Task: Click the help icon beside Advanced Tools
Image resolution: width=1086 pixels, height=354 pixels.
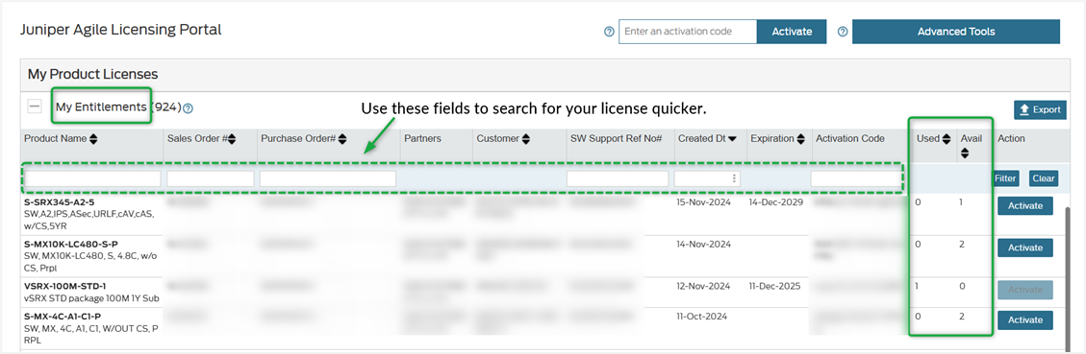Action: point(843,32)
